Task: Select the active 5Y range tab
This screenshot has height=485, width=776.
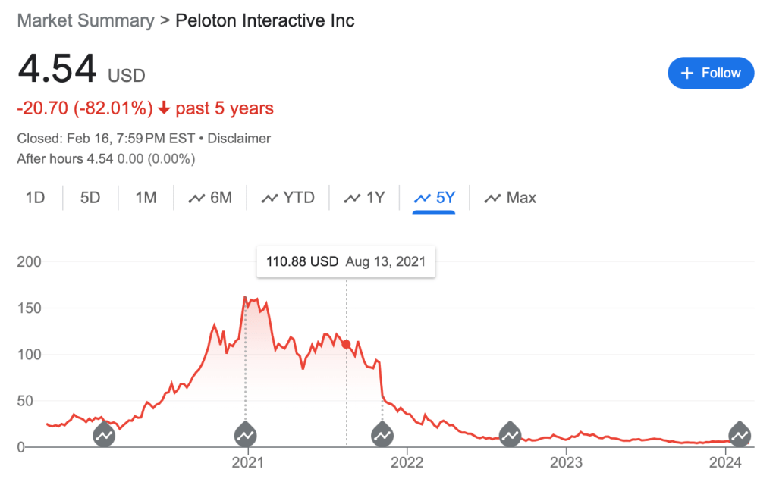Action: [434, 198]
